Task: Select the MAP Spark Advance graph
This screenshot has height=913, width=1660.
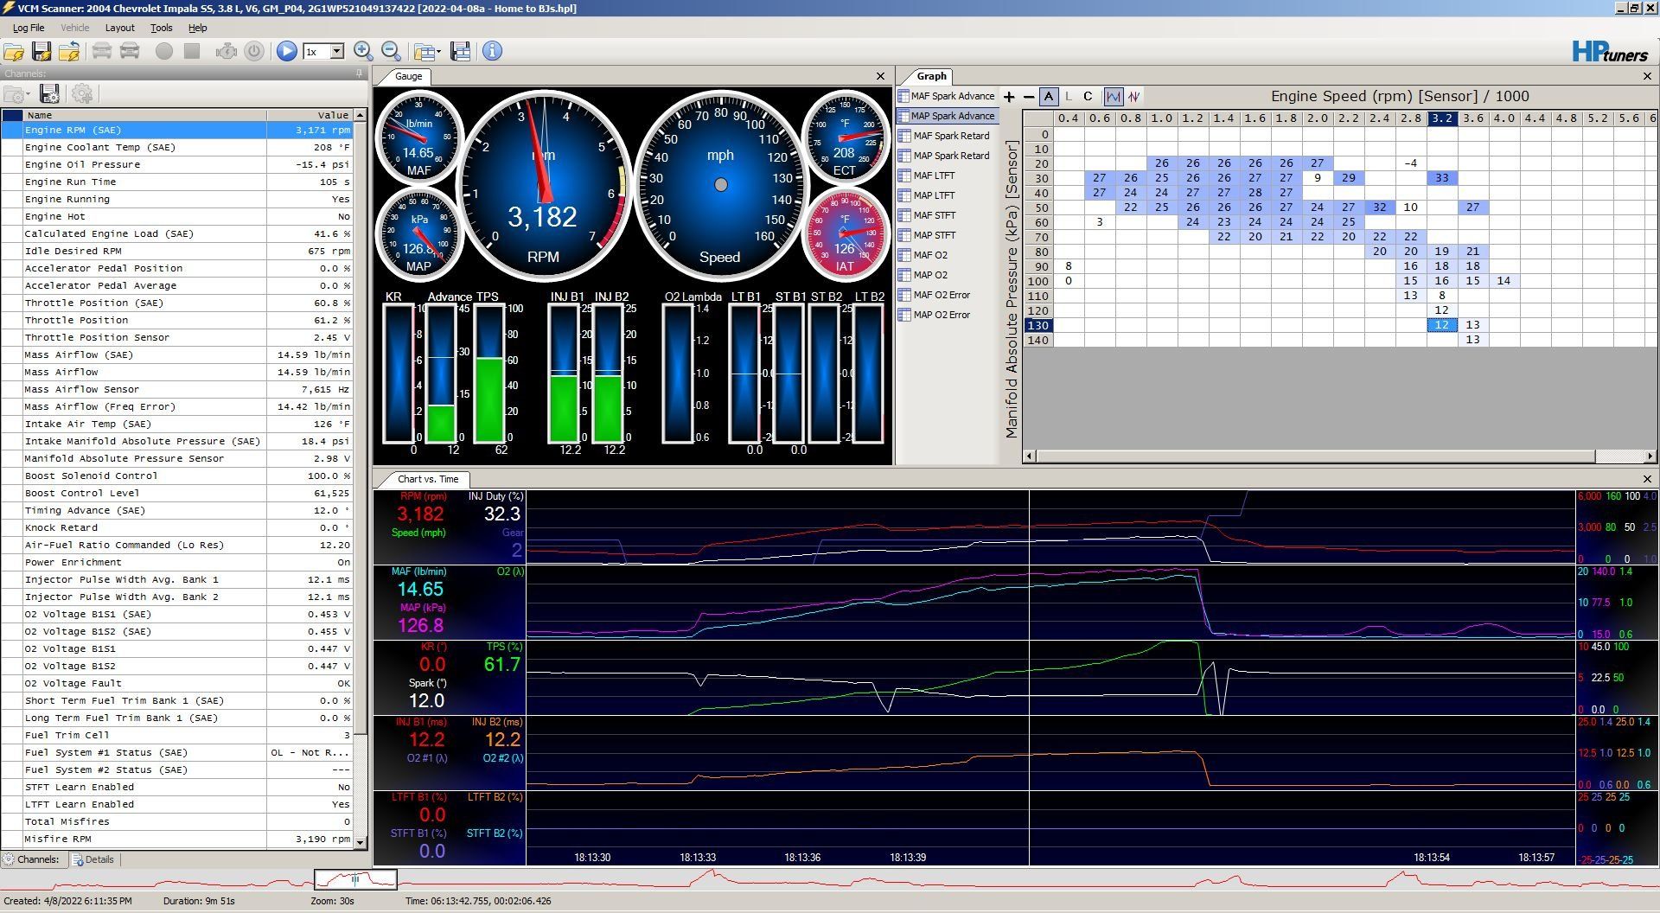Action: 947,116
